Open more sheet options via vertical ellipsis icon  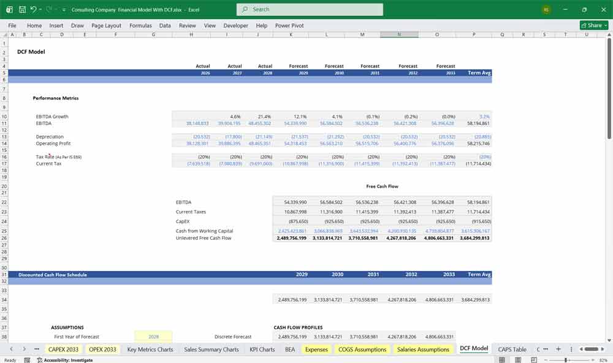[x=571, y=349]
